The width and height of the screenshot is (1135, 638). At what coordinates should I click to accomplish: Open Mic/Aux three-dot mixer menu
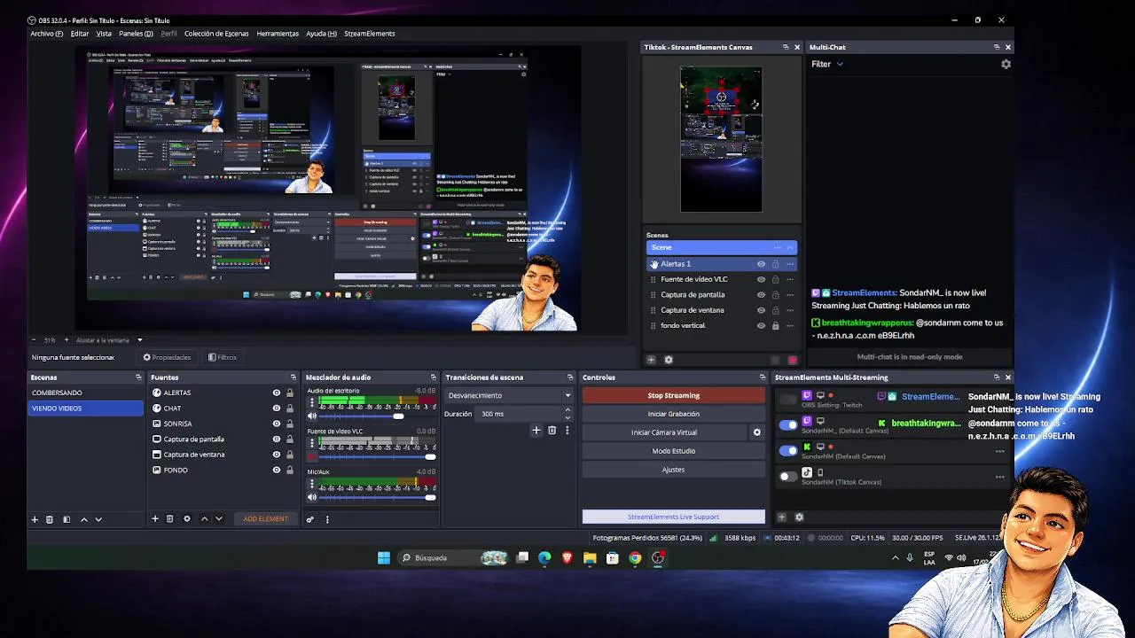coord(312,484)
